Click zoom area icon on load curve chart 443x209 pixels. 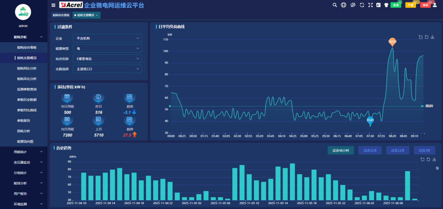click(420, 37)
